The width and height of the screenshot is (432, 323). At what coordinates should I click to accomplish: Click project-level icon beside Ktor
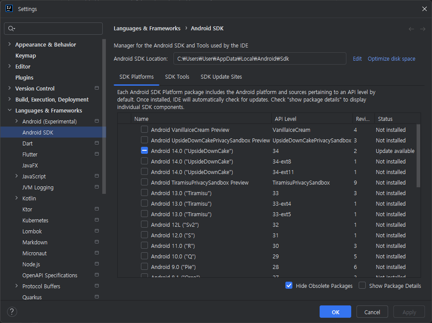pyautogui.click(x=97, y=209)
